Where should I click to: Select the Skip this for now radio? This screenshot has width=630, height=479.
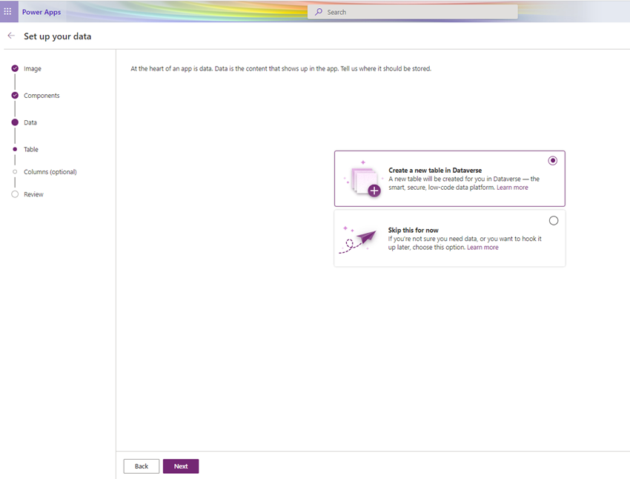(554, 221)
